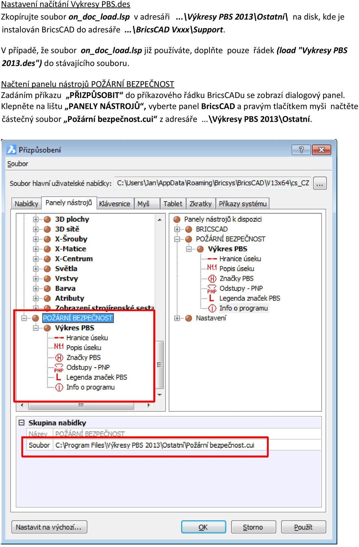The height and width of the screenshot is (547, 359).
Task: Click Popis úseku N1.1 icon in left tree
Action: point(59,347)
